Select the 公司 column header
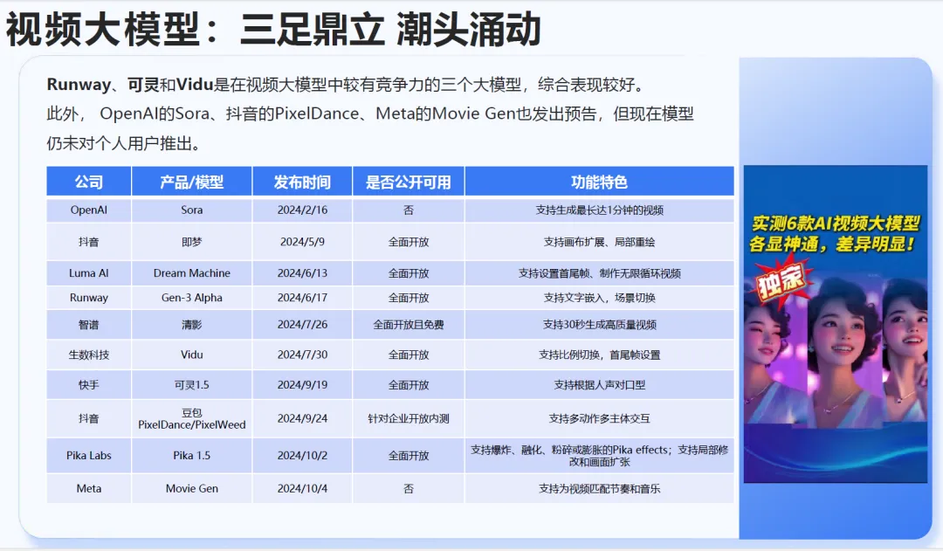The image size is (943, 551). pos(89,182)
